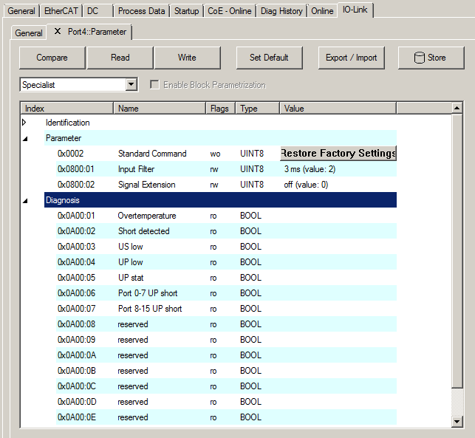
Task: Click index 0x0A00:0E reserved row
Action: pos(227,417)
